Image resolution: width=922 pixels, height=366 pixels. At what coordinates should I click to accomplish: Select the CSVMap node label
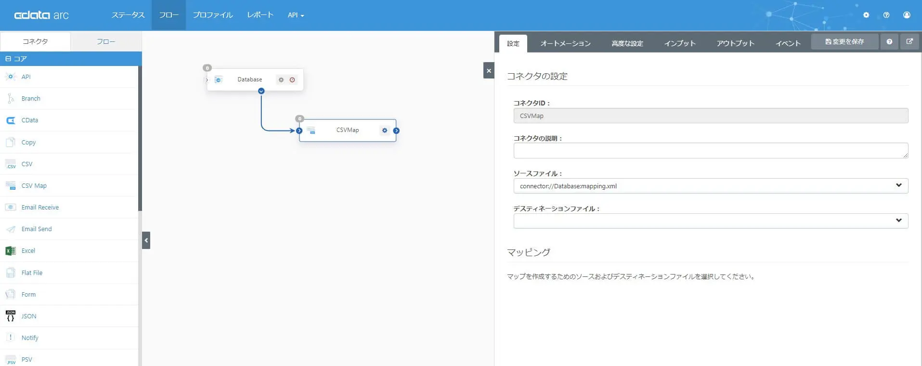tap(348, 130)
